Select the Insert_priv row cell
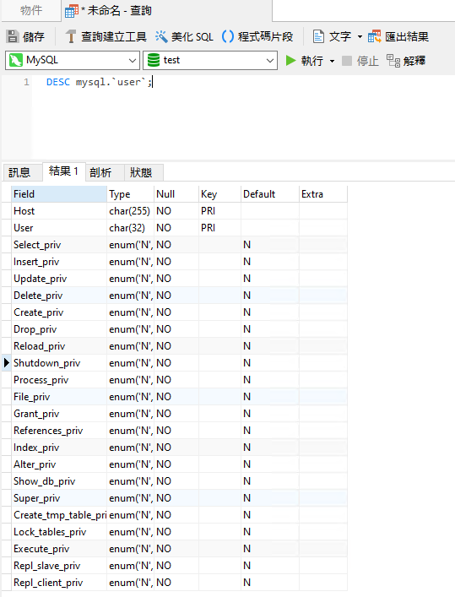The image size is (455, 597). (x=59, y=262)
